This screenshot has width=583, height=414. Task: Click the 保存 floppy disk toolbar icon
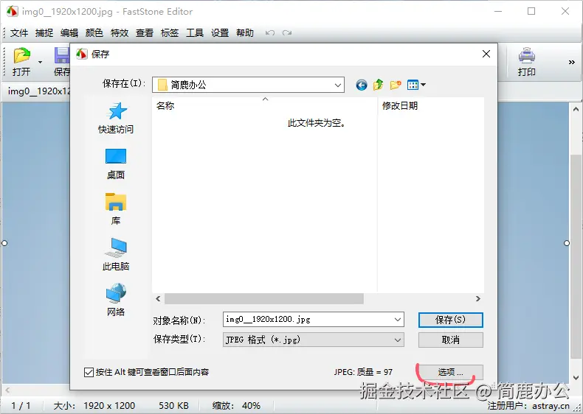(62, 55)
